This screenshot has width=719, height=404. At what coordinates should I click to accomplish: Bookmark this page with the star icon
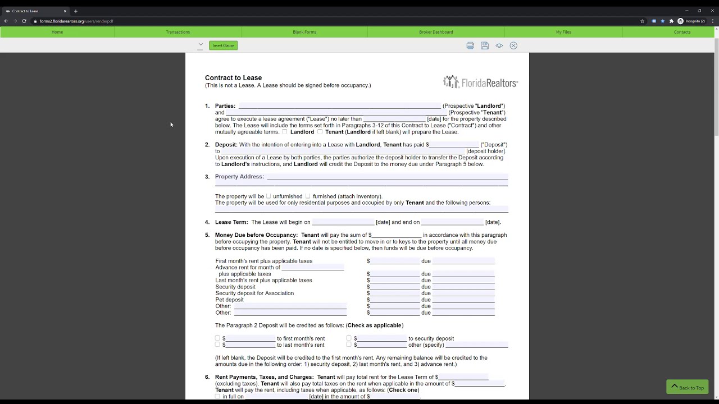642,21
